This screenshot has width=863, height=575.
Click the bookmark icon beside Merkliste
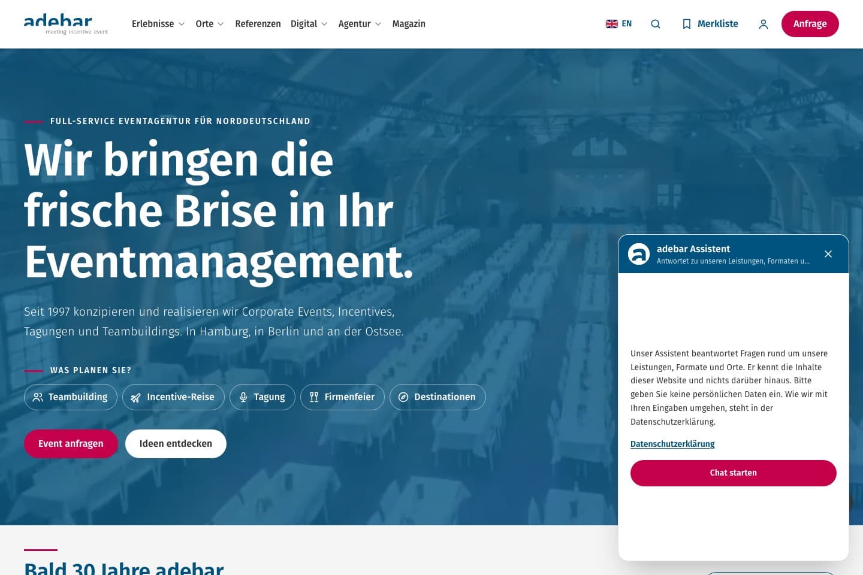tap(687, 24)
